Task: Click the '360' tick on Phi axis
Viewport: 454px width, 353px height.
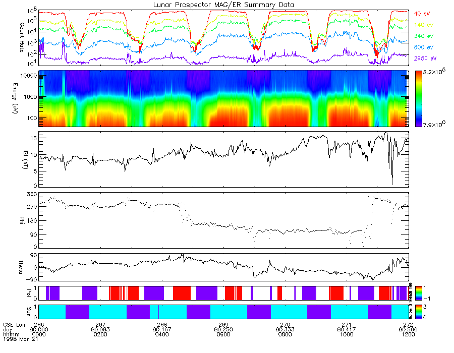Action: click(x=32, y=194)
